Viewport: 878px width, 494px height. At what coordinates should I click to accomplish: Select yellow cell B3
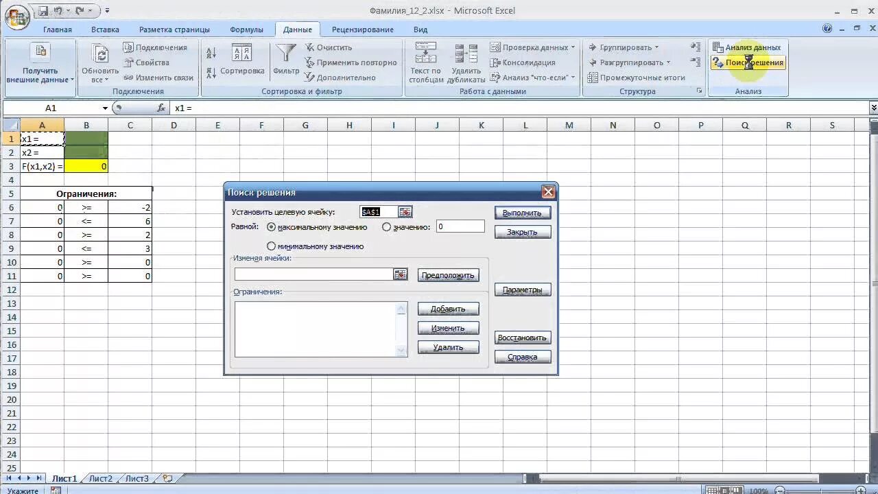86,166
